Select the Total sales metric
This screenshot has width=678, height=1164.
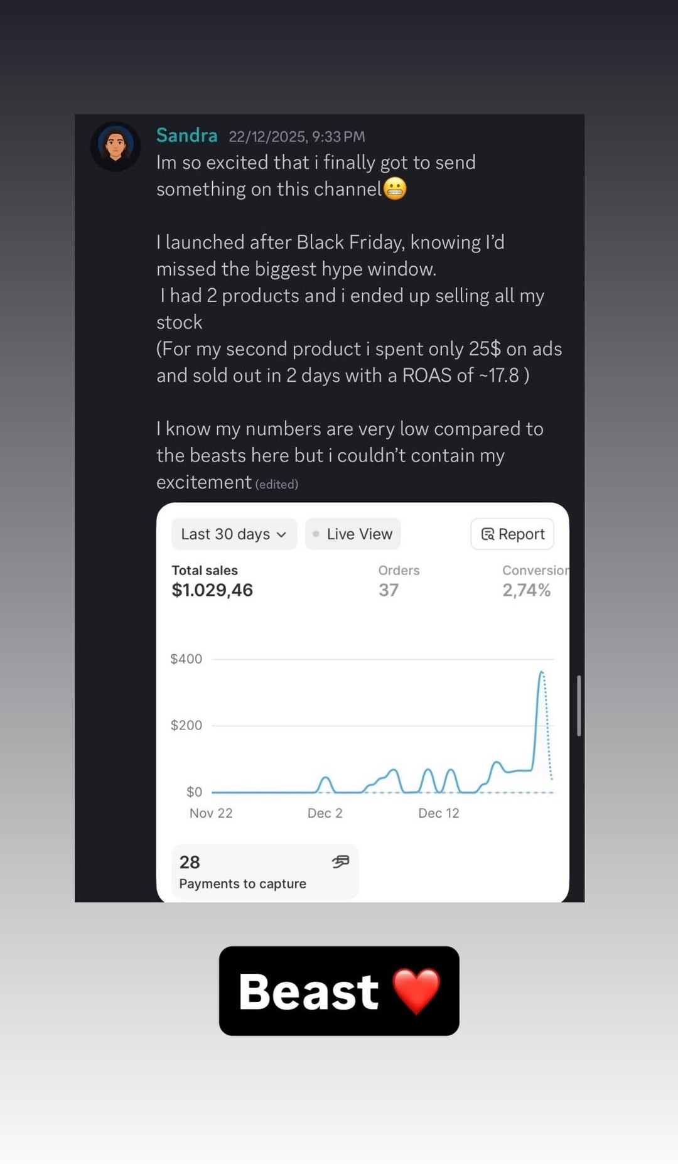212,581
